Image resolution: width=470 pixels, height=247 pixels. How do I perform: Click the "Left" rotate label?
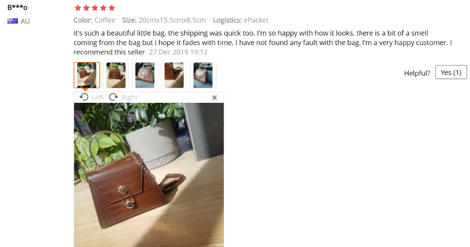click(98, 97)
